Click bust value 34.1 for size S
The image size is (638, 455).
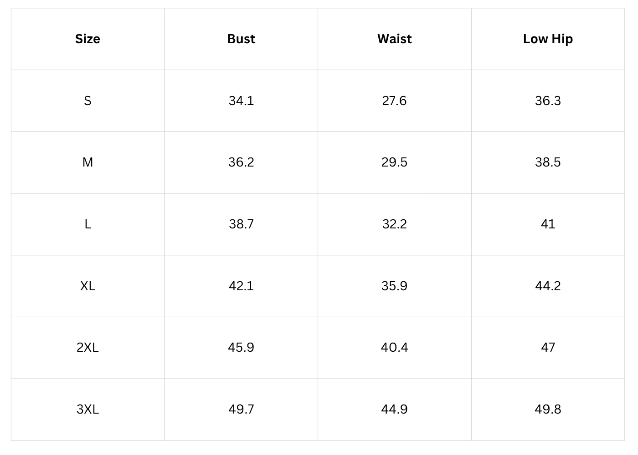pyautogui.click(x=241, y=101)
